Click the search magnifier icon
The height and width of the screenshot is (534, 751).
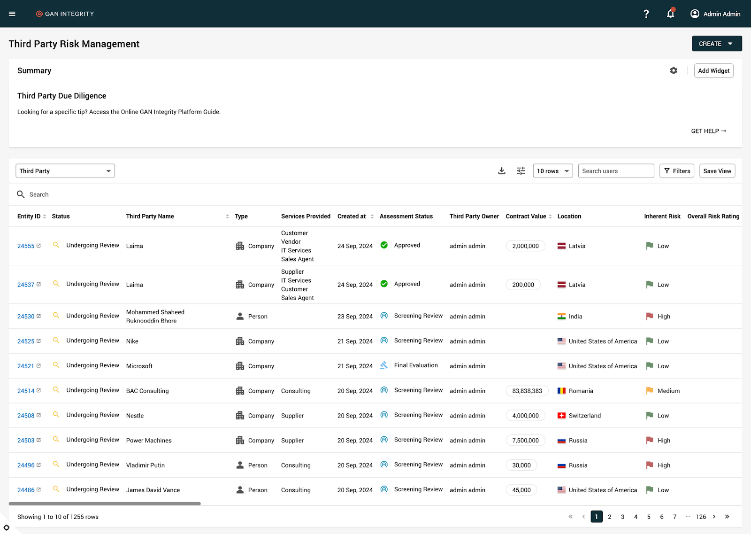tap(21, 194)
